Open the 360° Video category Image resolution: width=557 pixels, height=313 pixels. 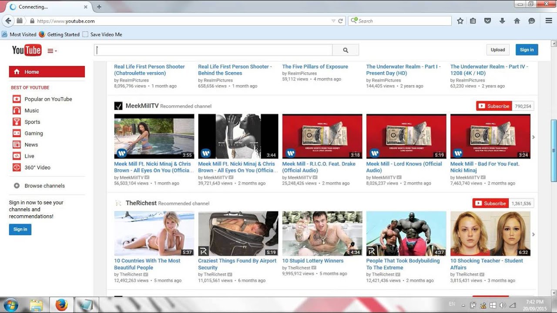pos(37,167)
